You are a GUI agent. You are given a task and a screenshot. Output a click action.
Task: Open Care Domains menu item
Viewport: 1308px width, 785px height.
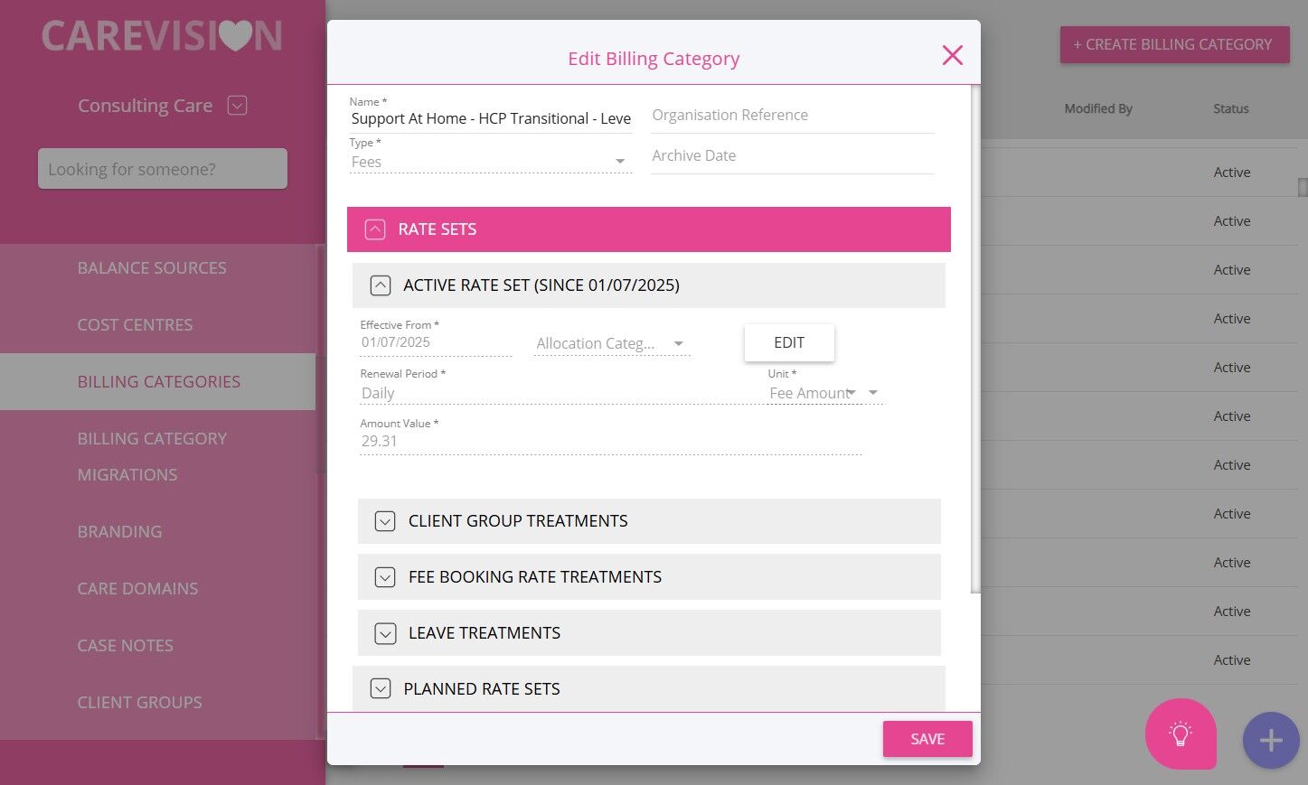coord(137,589)
